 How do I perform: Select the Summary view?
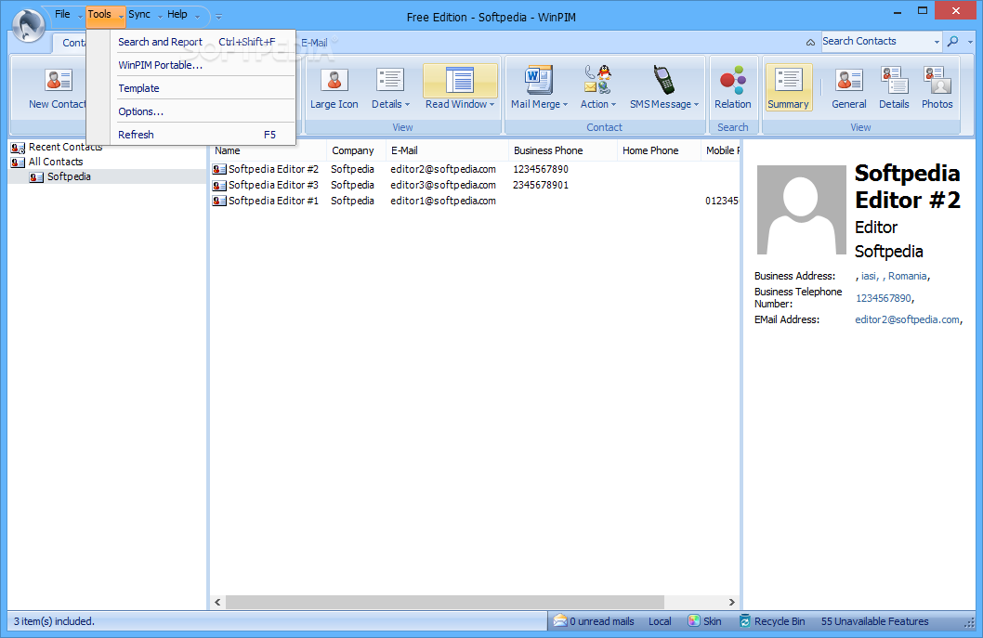[789, 87]
